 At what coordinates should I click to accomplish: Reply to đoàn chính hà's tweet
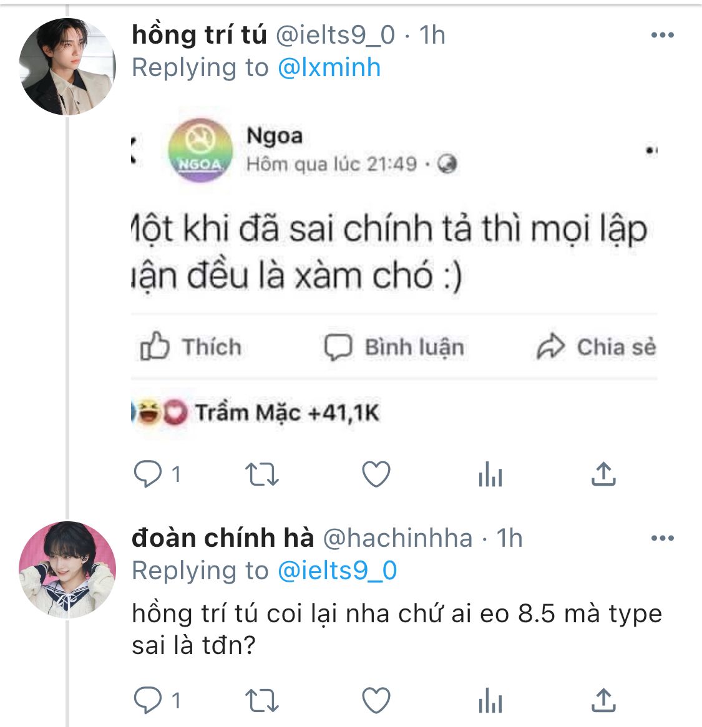[x=149, y=701]
